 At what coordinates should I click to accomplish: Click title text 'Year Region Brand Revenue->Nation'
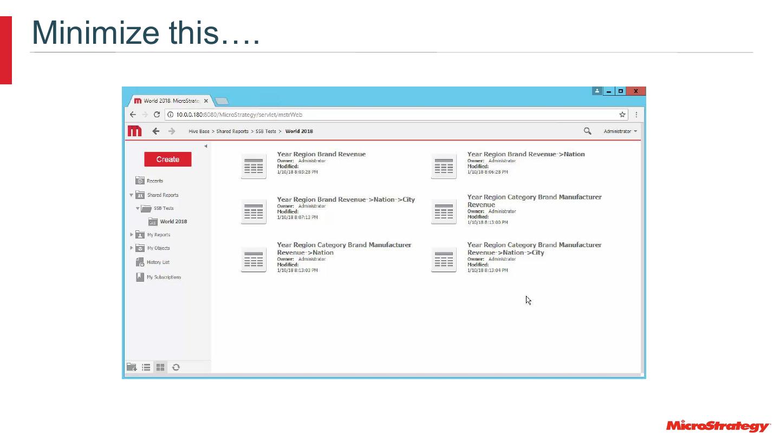[526, 154]
